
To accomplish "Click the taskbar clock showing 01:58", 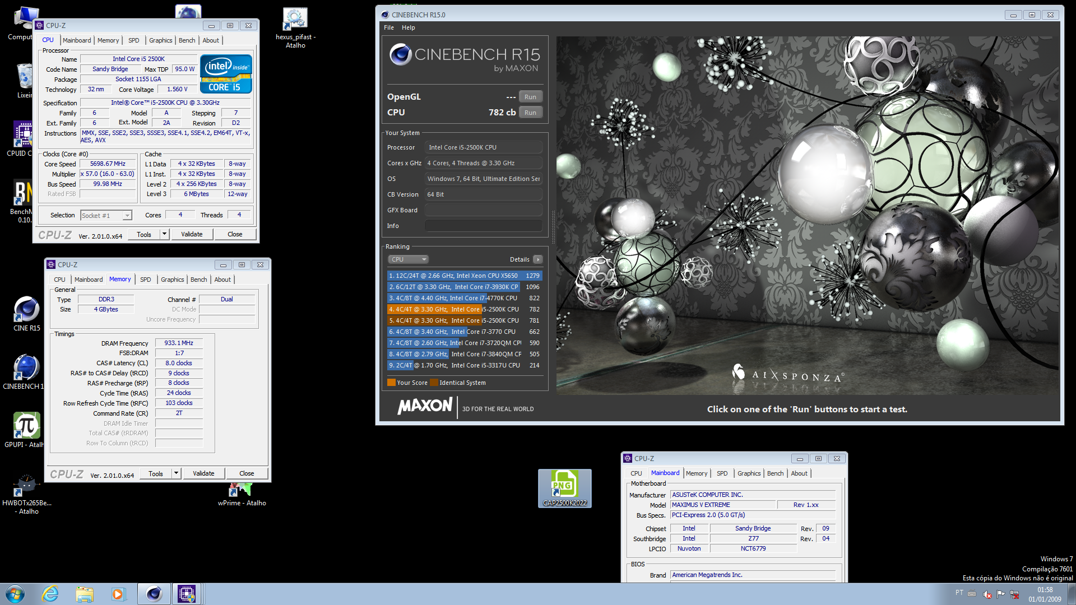I will click(x=1045, y=594).
